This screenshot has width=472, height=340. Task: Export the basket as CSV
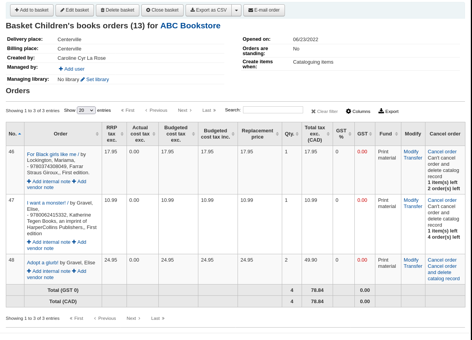(208, 10)
